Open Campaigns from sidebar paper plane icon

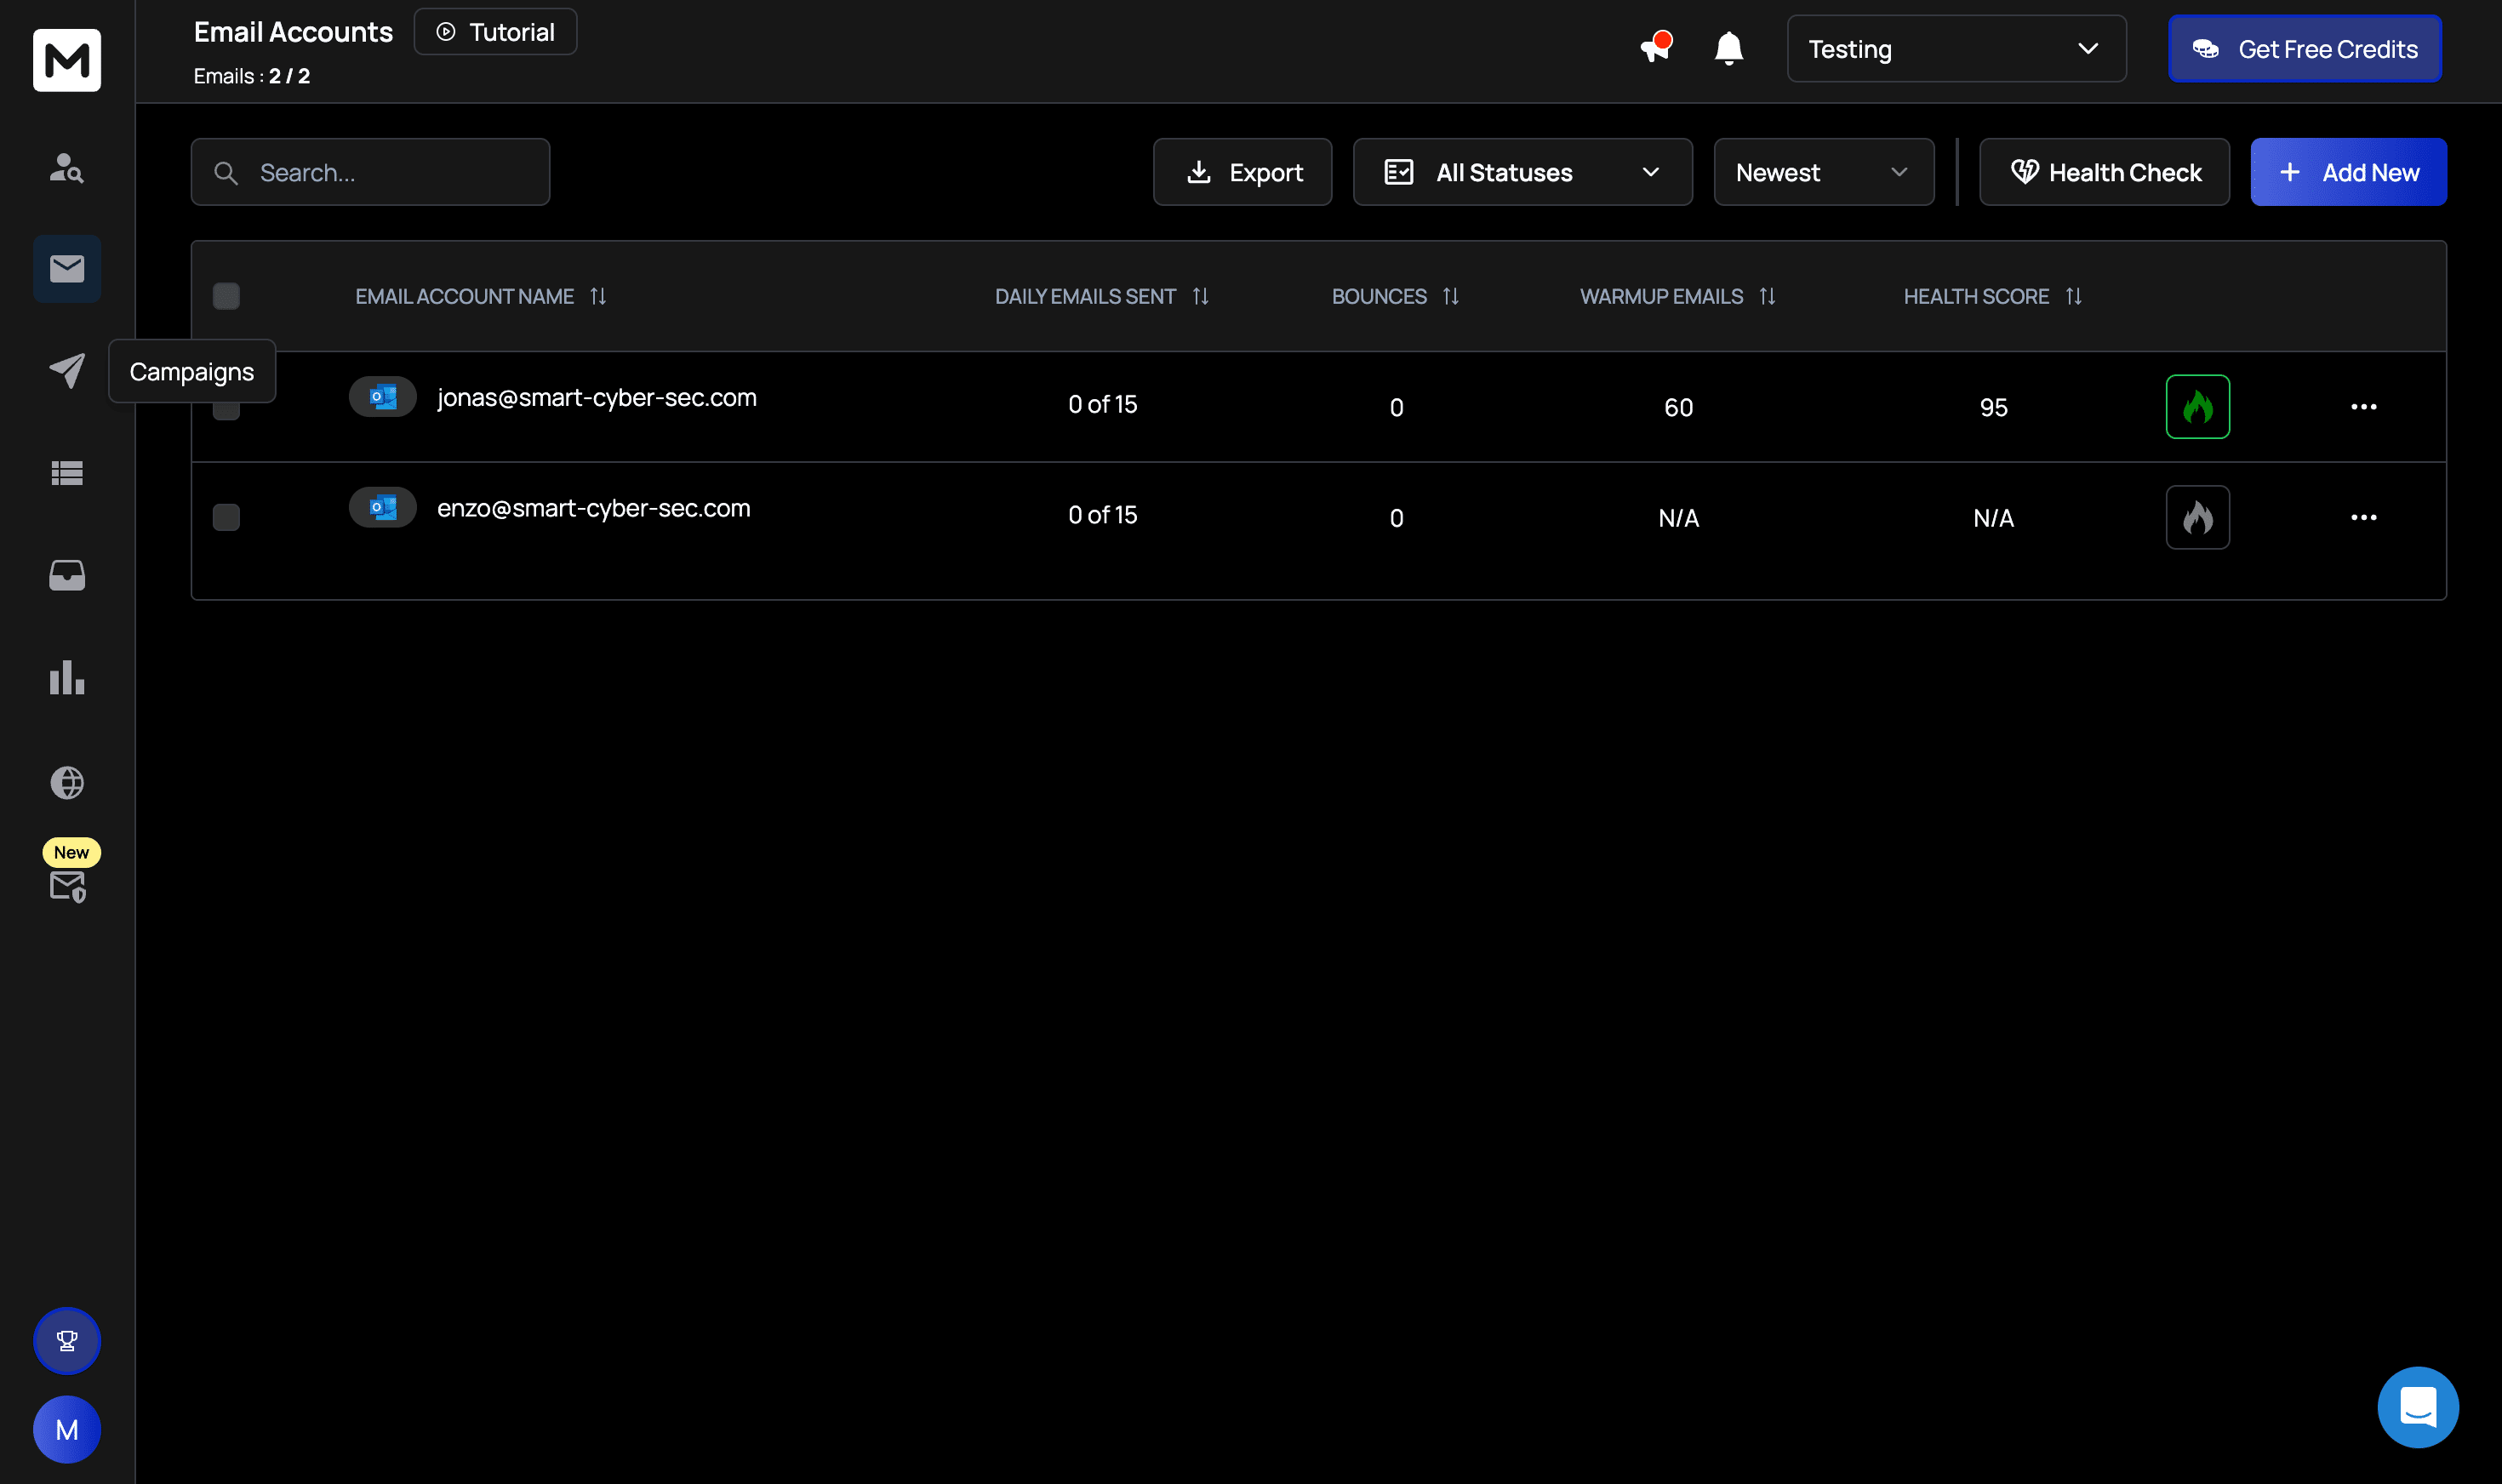point(67,371)
